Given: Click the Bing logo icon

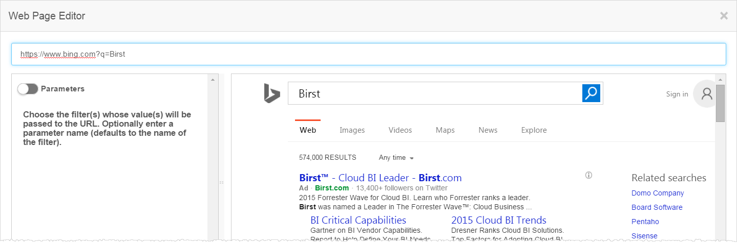Looking at the screenshot, I should 272,94.
